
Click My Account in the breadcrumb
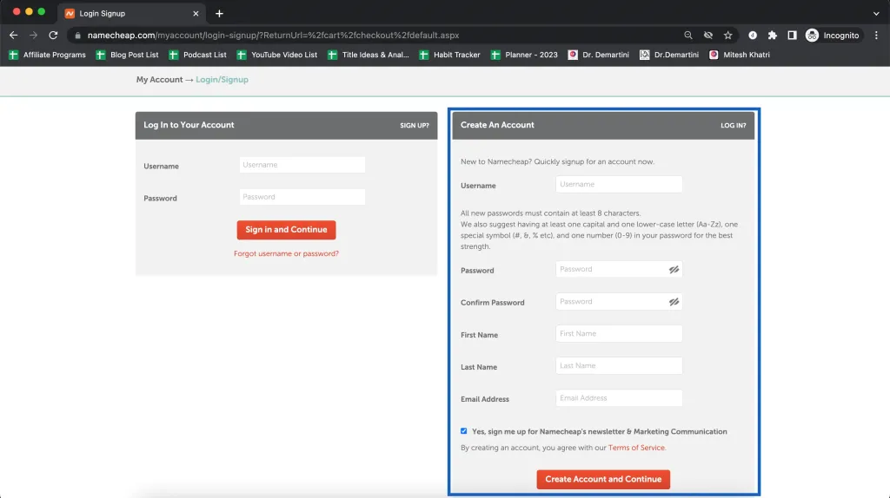point(159,80)
